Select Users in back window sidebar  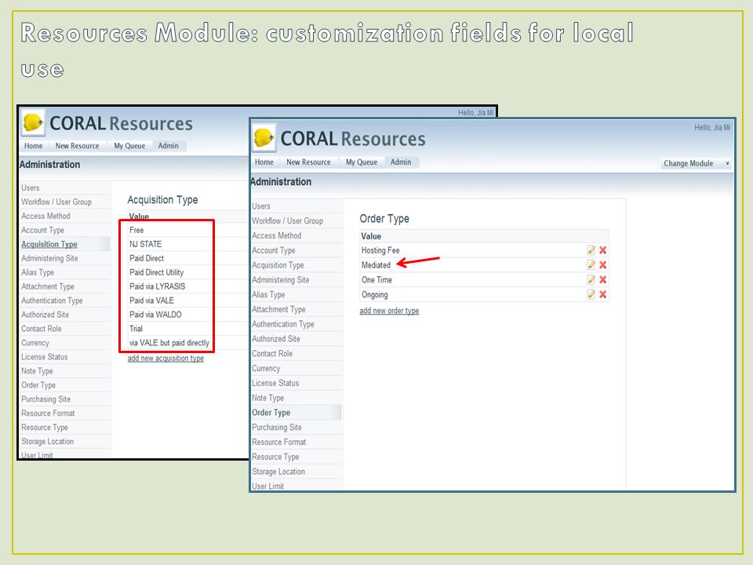(x=65, y=188)
